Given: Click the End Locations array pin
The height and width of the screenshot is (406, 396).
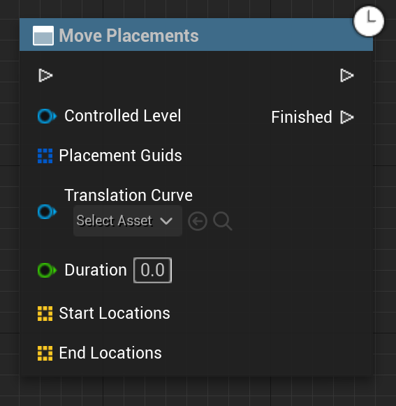Looking at the screenshot, I should point(45,354).
